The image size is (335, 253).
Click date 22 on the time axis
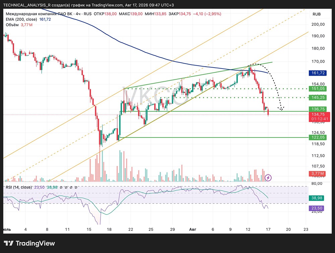131,229
